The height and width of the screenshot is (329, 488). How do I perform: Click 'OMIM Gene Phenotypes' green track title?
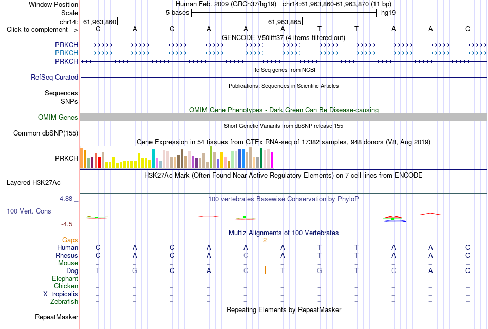pos(284,110)
